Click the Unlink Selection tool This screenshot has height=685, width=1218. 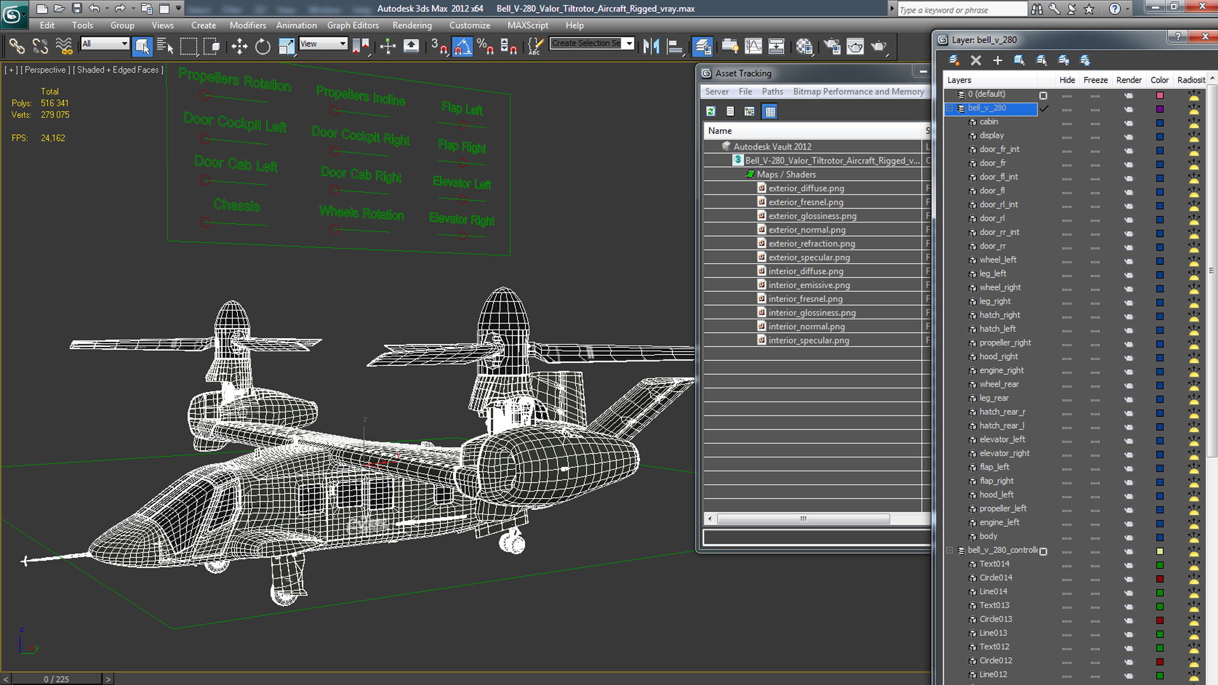(41, 46)
